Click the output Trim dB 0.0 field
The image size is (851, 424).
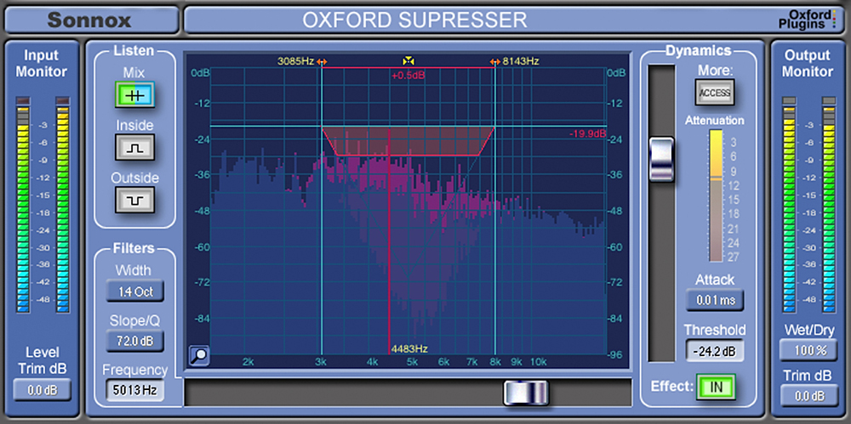coord(808,396)
